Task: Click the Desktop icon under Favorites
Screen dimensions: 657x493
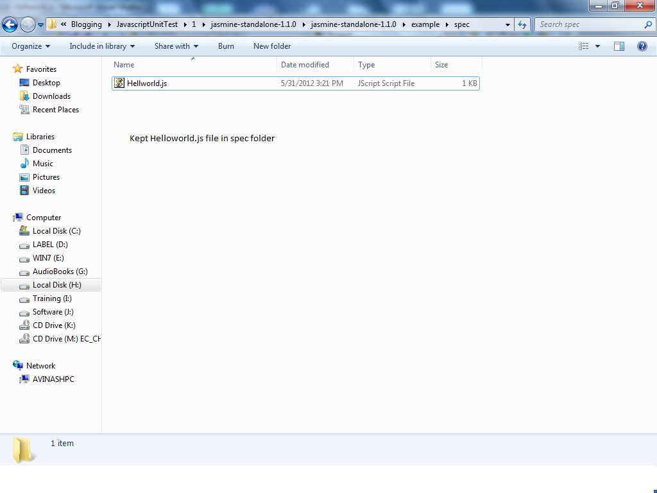Action: coord(24,83)
